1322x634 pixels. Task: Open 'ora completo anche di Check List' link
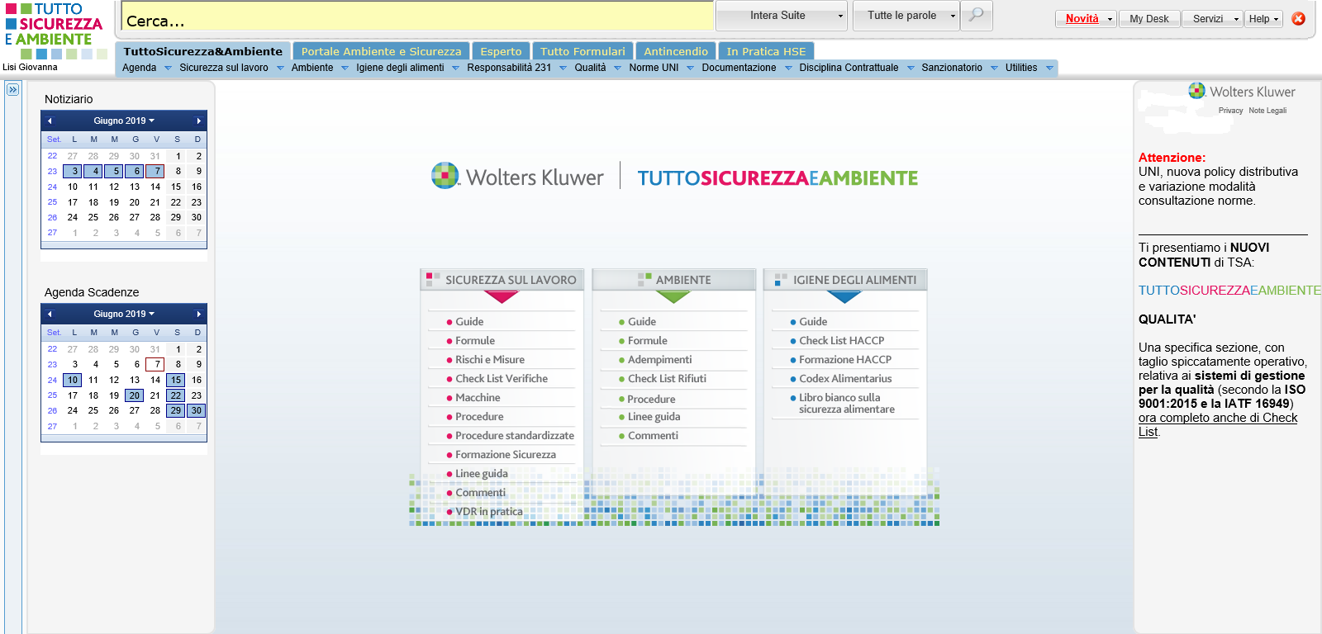coord(1218,424)
